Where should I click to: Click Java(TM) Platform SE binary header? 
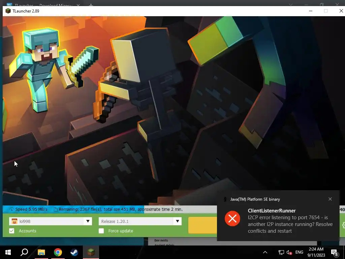coord(255,199)
